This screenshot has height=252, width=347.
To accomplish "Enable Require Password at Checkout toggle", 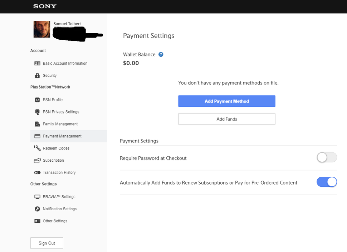I will click(x=327, y=157).
